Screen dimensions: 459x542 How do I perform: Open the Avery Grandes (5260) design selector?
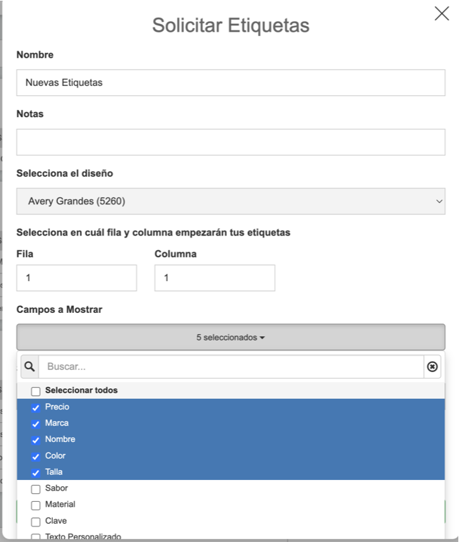coord(231,201)
